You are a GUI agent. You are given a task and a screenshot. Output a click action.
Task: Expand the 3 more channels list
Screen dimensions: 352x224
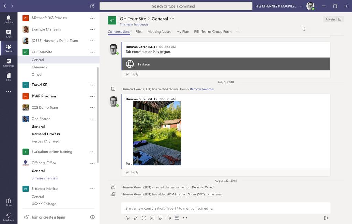coord(45,178)
